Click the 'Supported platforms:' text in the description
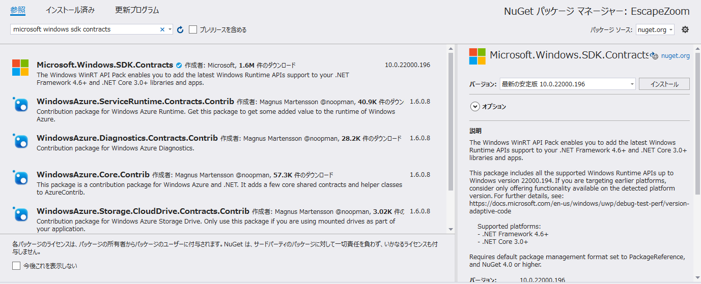The width and height of the screenshot is (701, 284). coord(509,227)
